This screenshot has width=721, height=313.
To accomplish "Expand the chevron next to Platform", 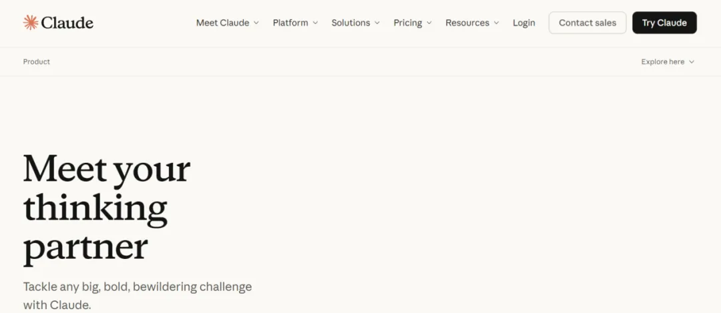I will (315, 23).
